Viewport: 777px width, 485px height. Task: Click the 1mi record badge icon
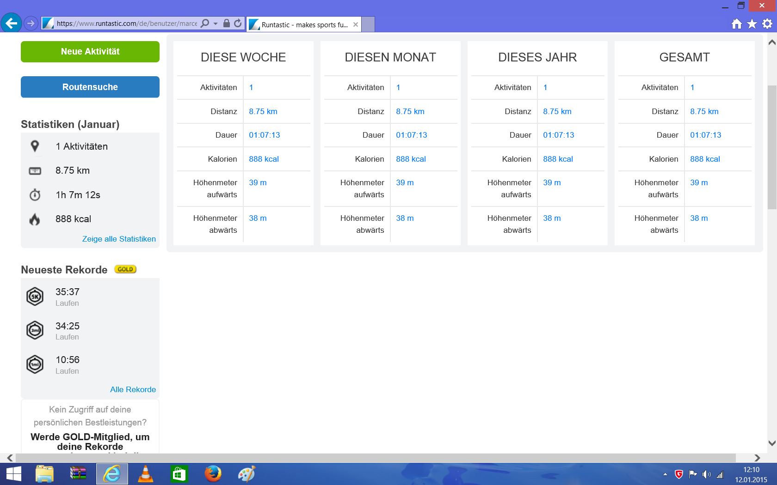tap(35, 364)
